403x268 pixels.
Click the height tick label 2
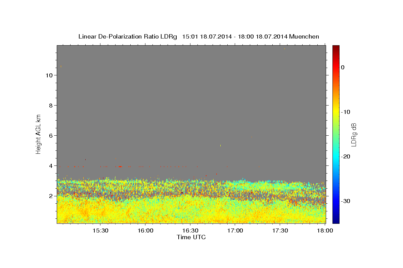51,196
